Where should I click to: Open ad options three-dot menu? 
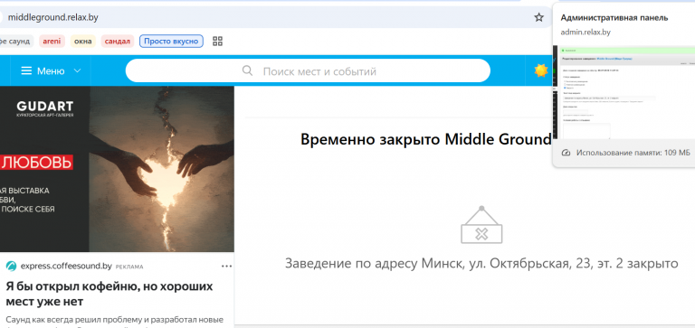coord(226,267)
